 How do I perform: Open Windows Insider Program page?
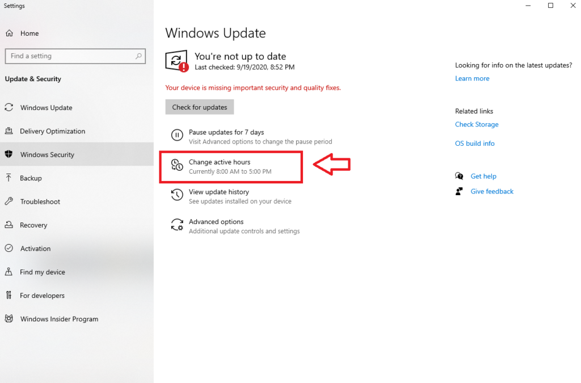(77, 318)
